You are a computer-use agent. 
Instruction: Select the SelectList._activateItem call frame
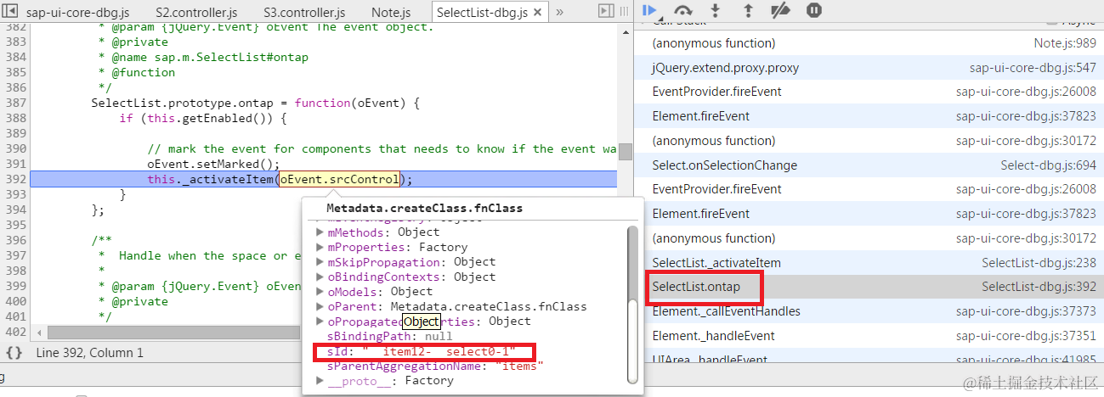click(x=869, y=263)
